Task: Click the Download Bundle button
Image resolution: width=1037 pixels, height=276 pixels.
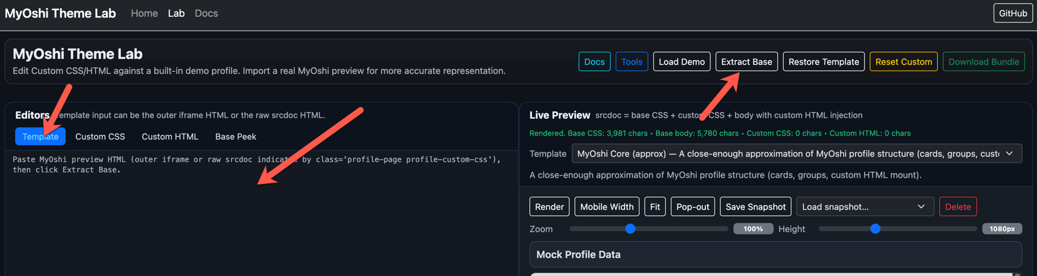Action: coord(983,61)
